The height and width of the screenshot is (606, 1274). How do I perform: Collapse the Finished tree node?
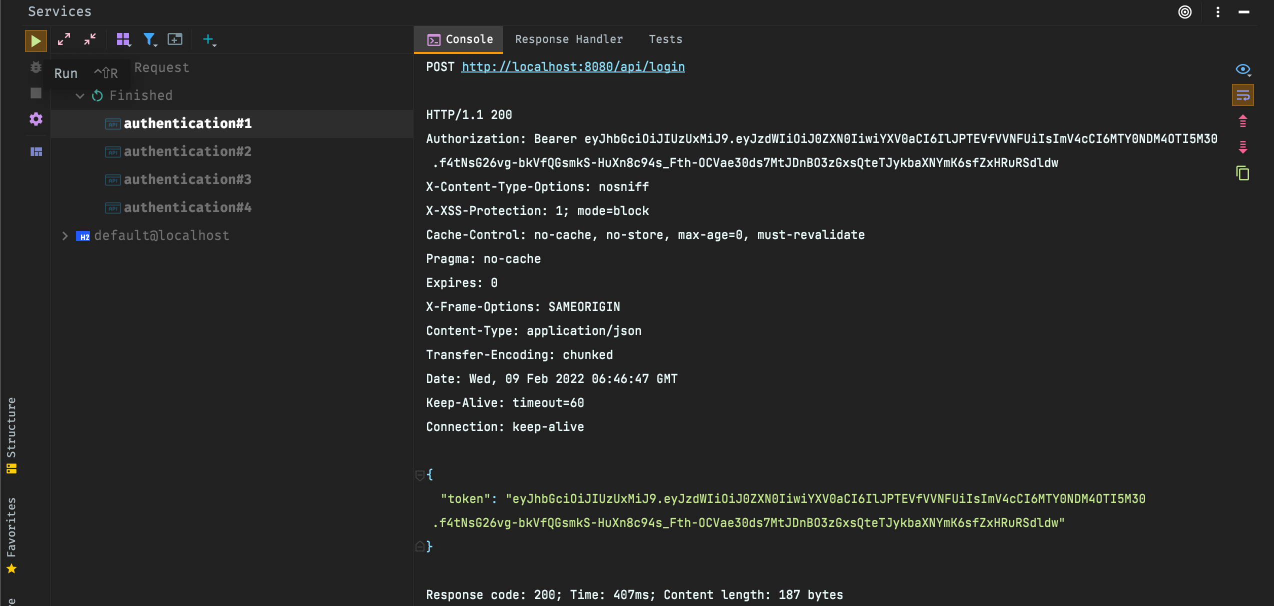click(79, 95)
